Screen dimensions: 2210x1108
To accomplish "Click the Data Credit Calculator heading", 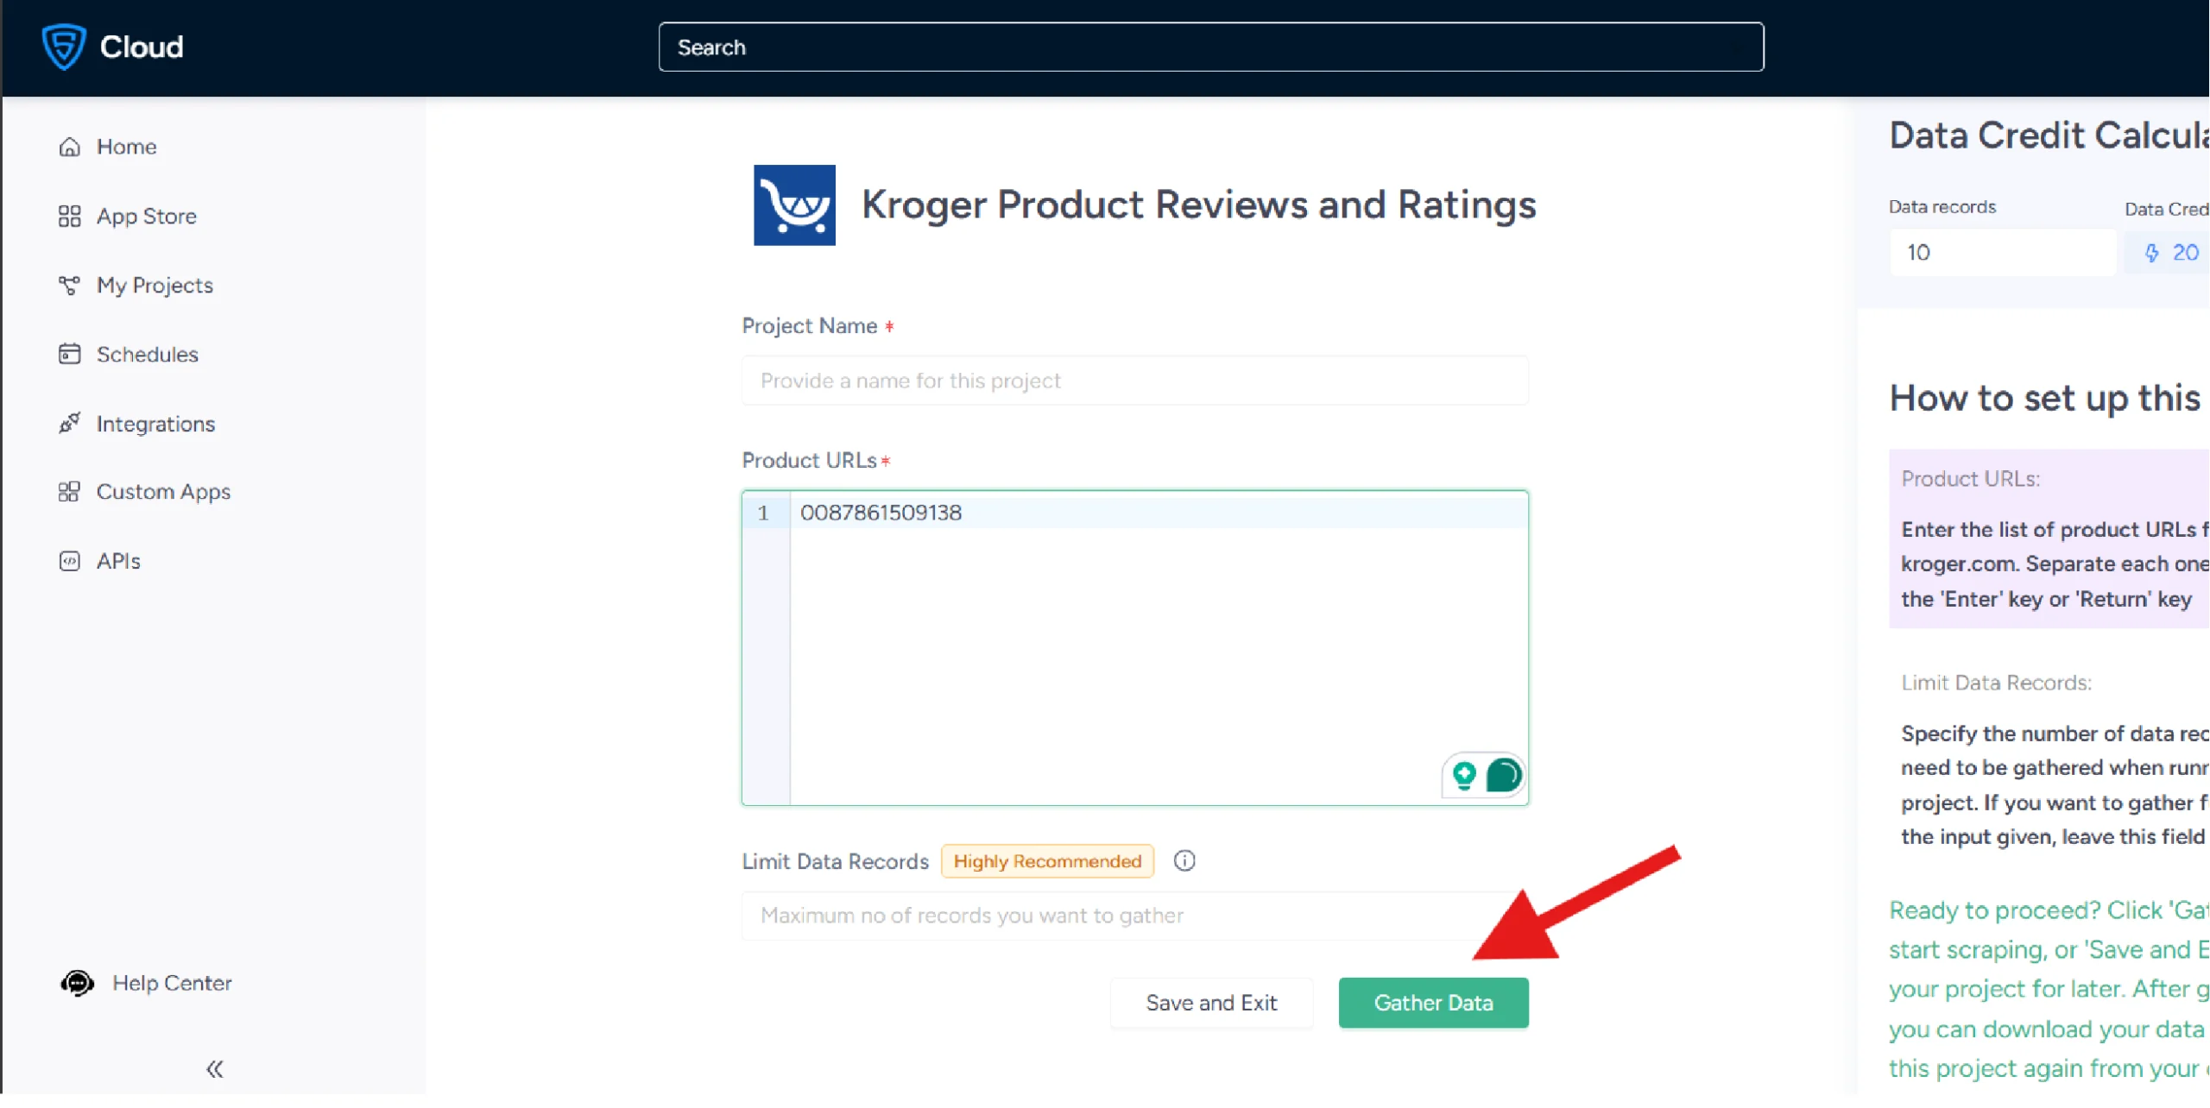I will click(2049, 135).
